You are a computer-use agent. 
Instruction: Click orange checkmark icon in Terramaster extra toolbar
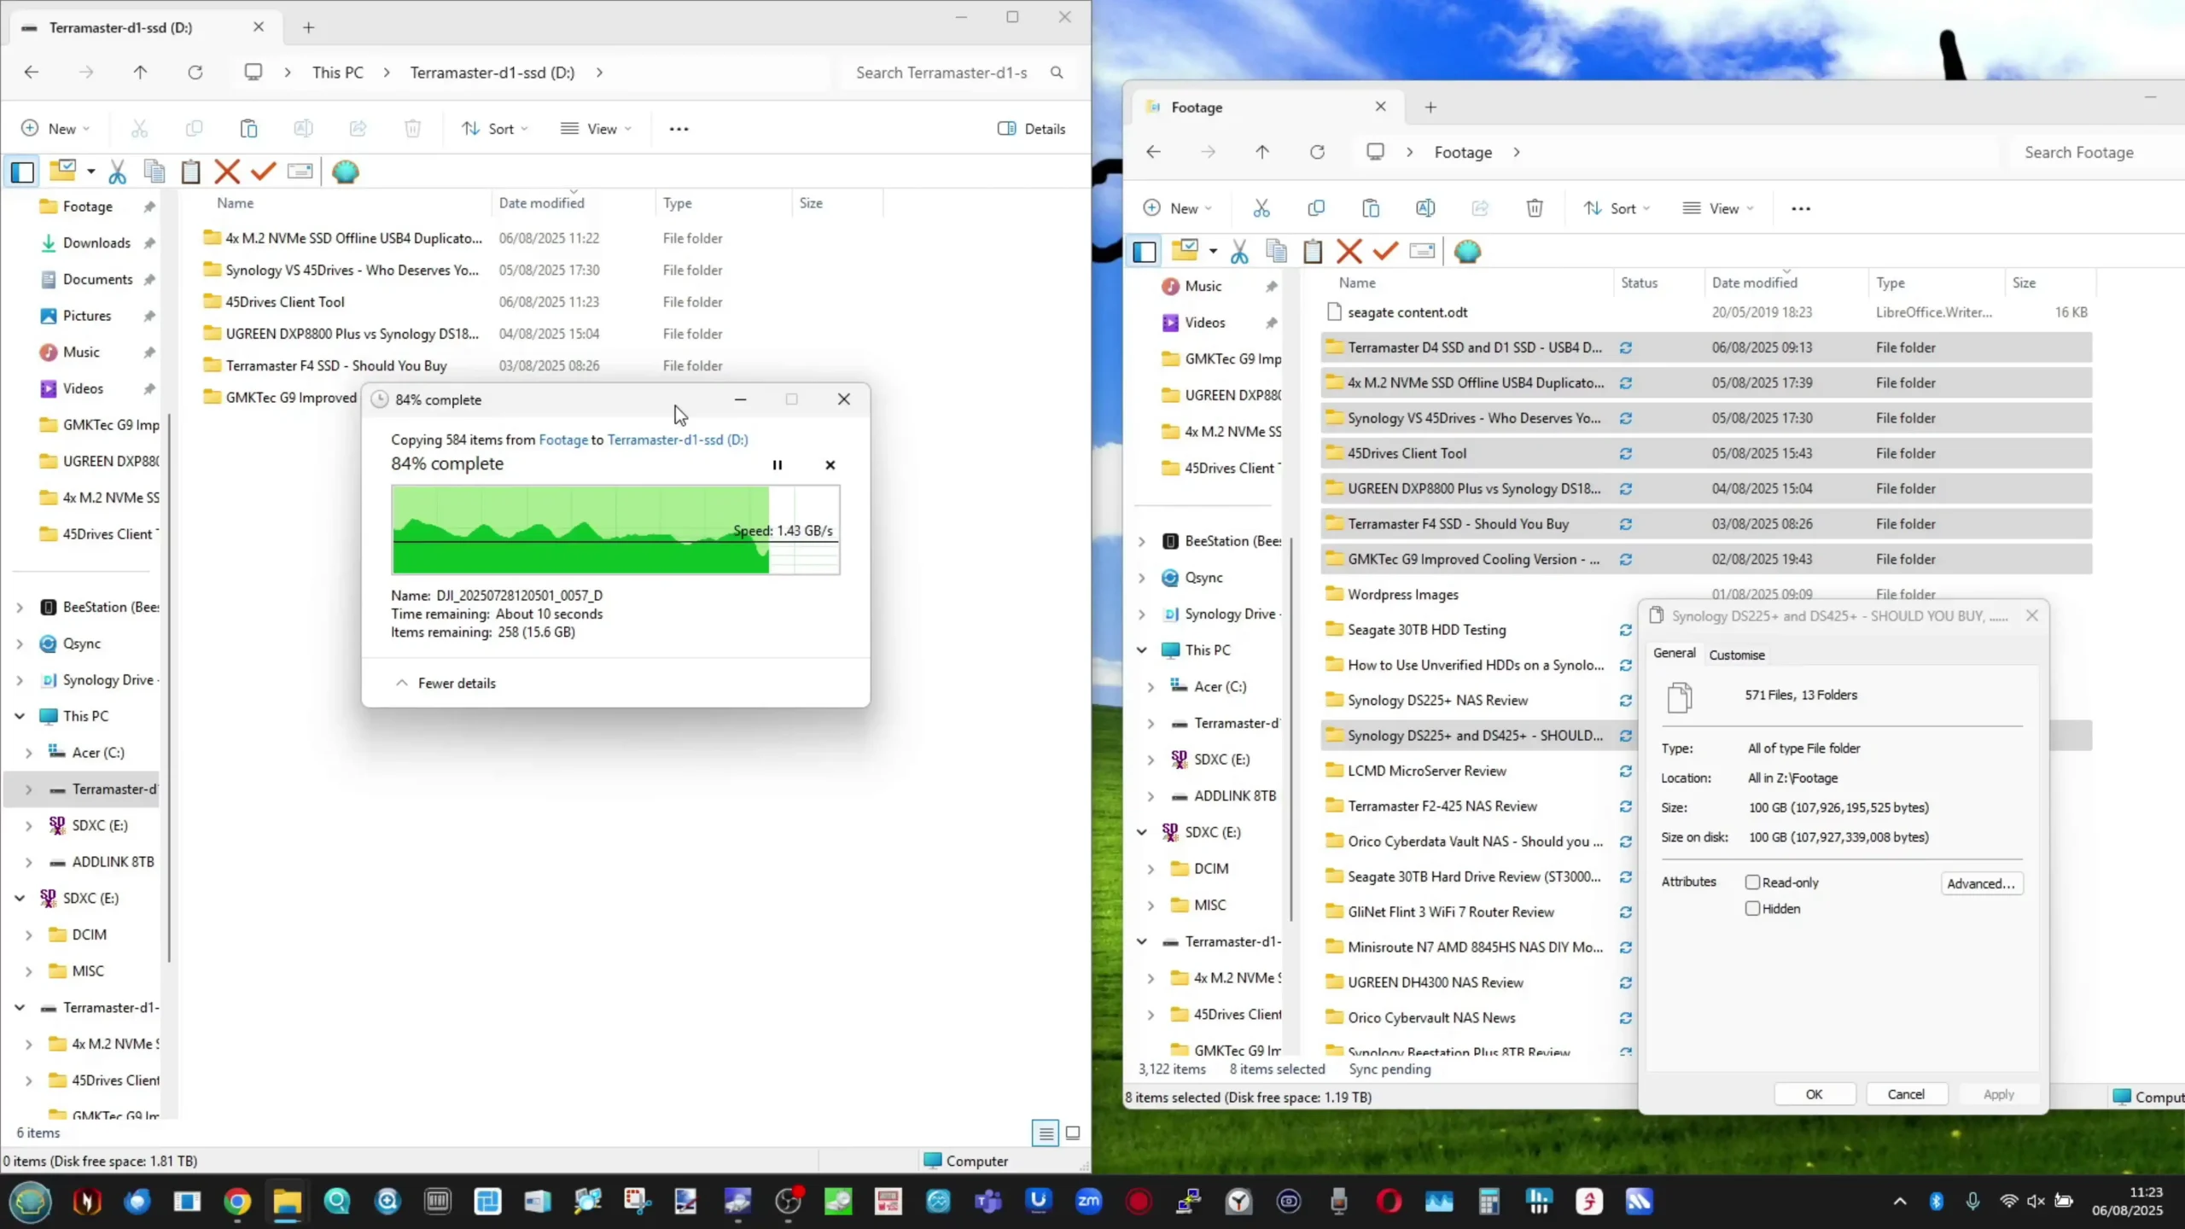click(x=263, y=172)
